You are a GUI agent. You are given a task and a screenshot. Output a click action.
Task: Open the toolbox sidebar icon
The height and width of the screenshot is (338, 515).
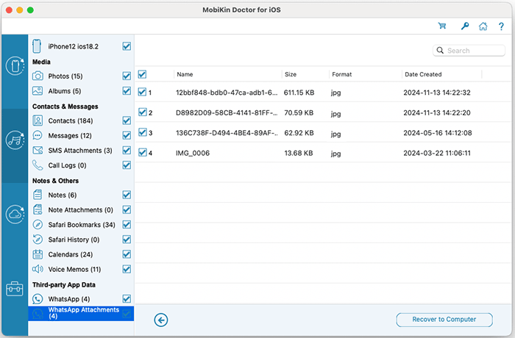click(15, 289)
